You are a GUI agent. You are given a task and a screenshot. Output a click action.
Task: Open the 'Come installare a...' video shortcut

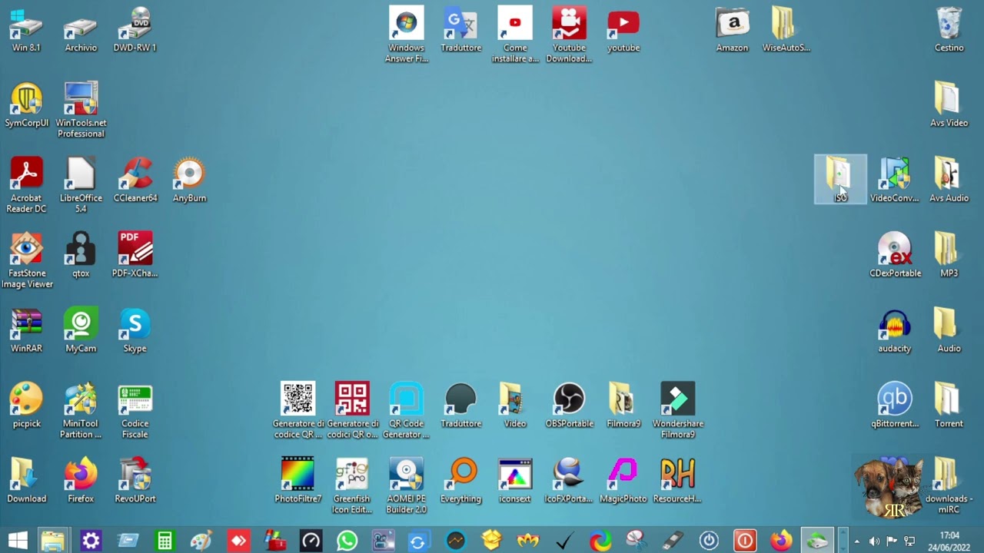point(515,35)
